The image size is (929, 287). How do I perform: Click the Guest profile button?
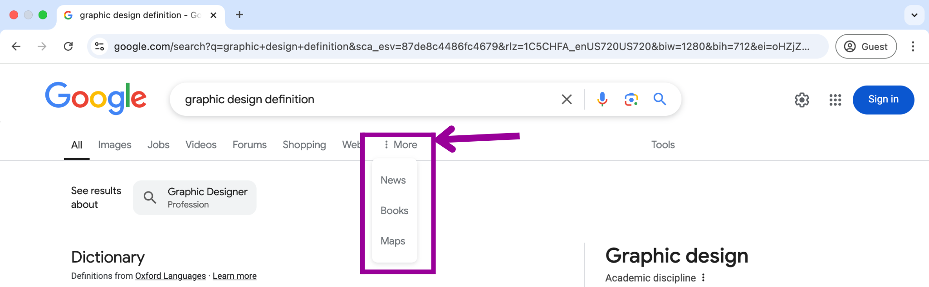pyautogui.click(x=866, y=46)
